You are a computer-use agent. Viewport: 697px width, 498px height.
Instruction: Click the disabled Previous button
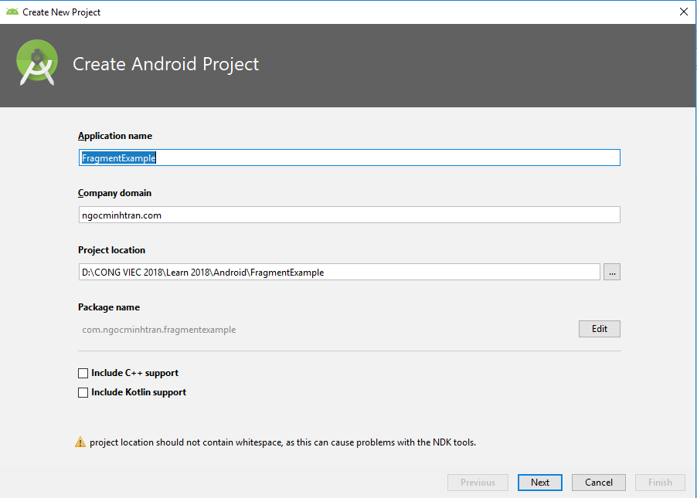coord(478,483)
